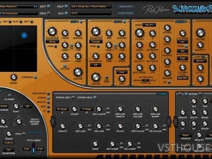Click the Dist knob under Fold
Viewport: 212px width, 159px height.
point(122,79)
